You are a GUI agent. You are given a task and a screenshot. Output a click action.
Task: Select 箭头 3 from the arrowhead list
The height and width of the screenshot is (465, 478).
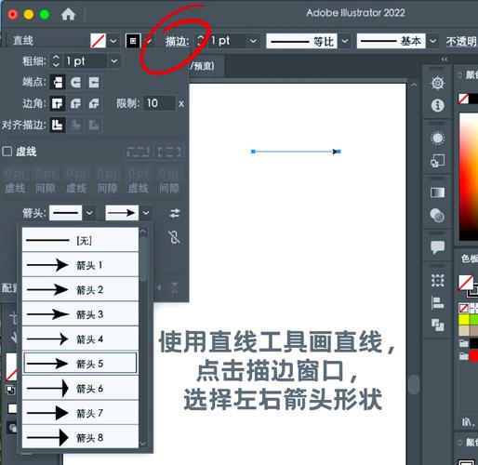tap(80, 314)
